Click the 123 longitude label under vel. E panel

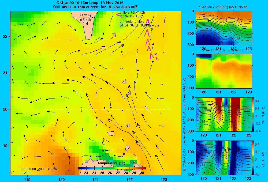(248, 179)
